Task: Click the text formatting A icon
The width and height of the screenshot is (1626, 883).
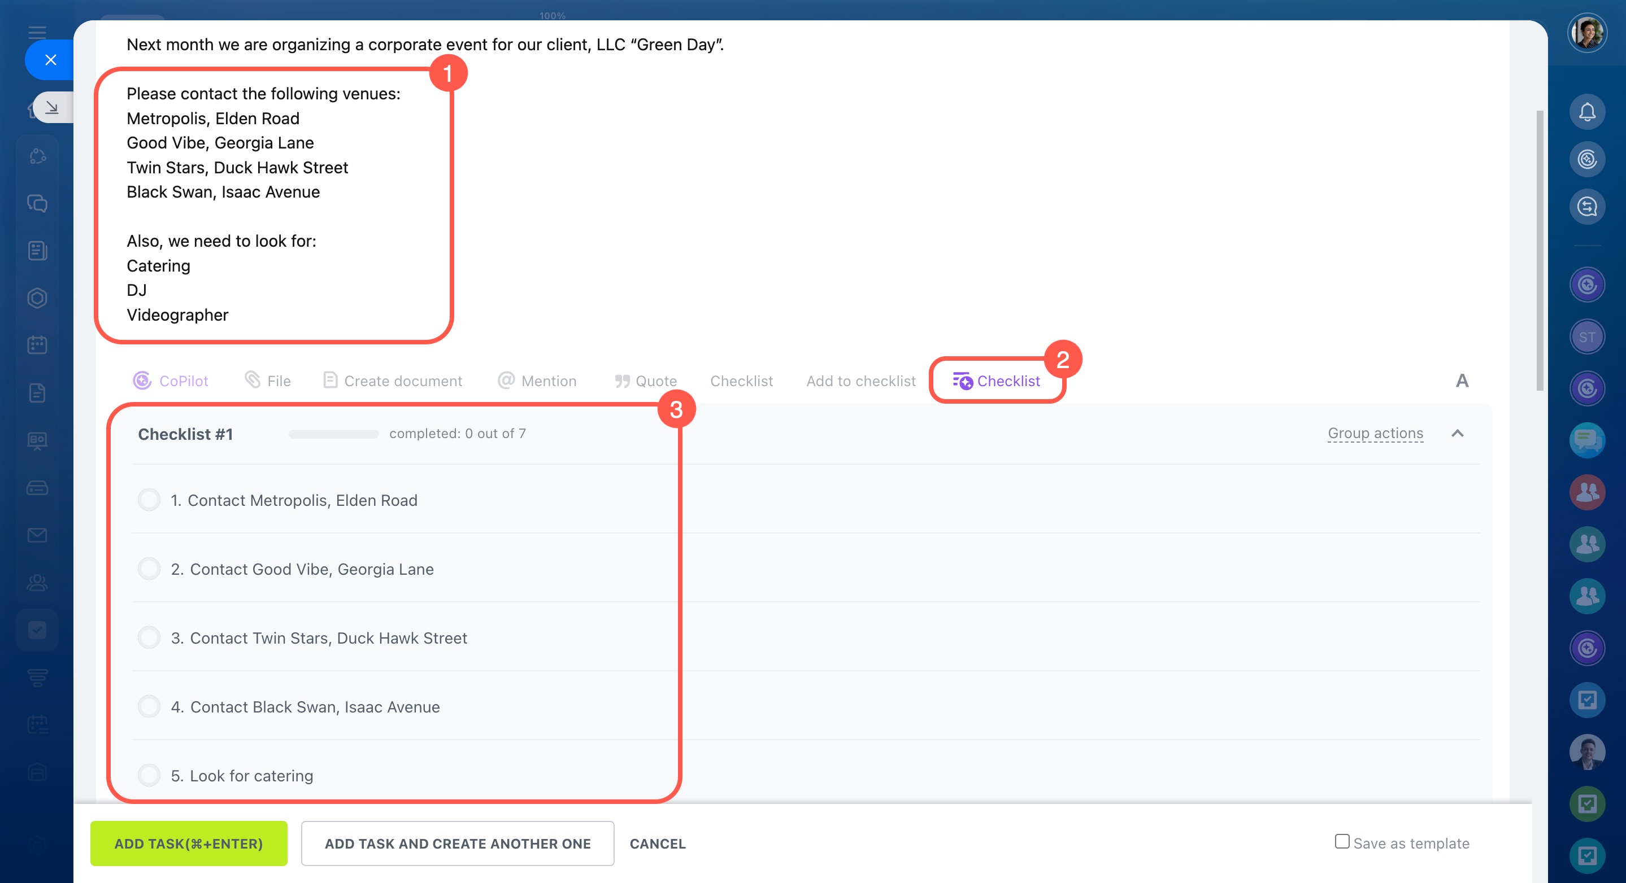Action: point(1462,381)
